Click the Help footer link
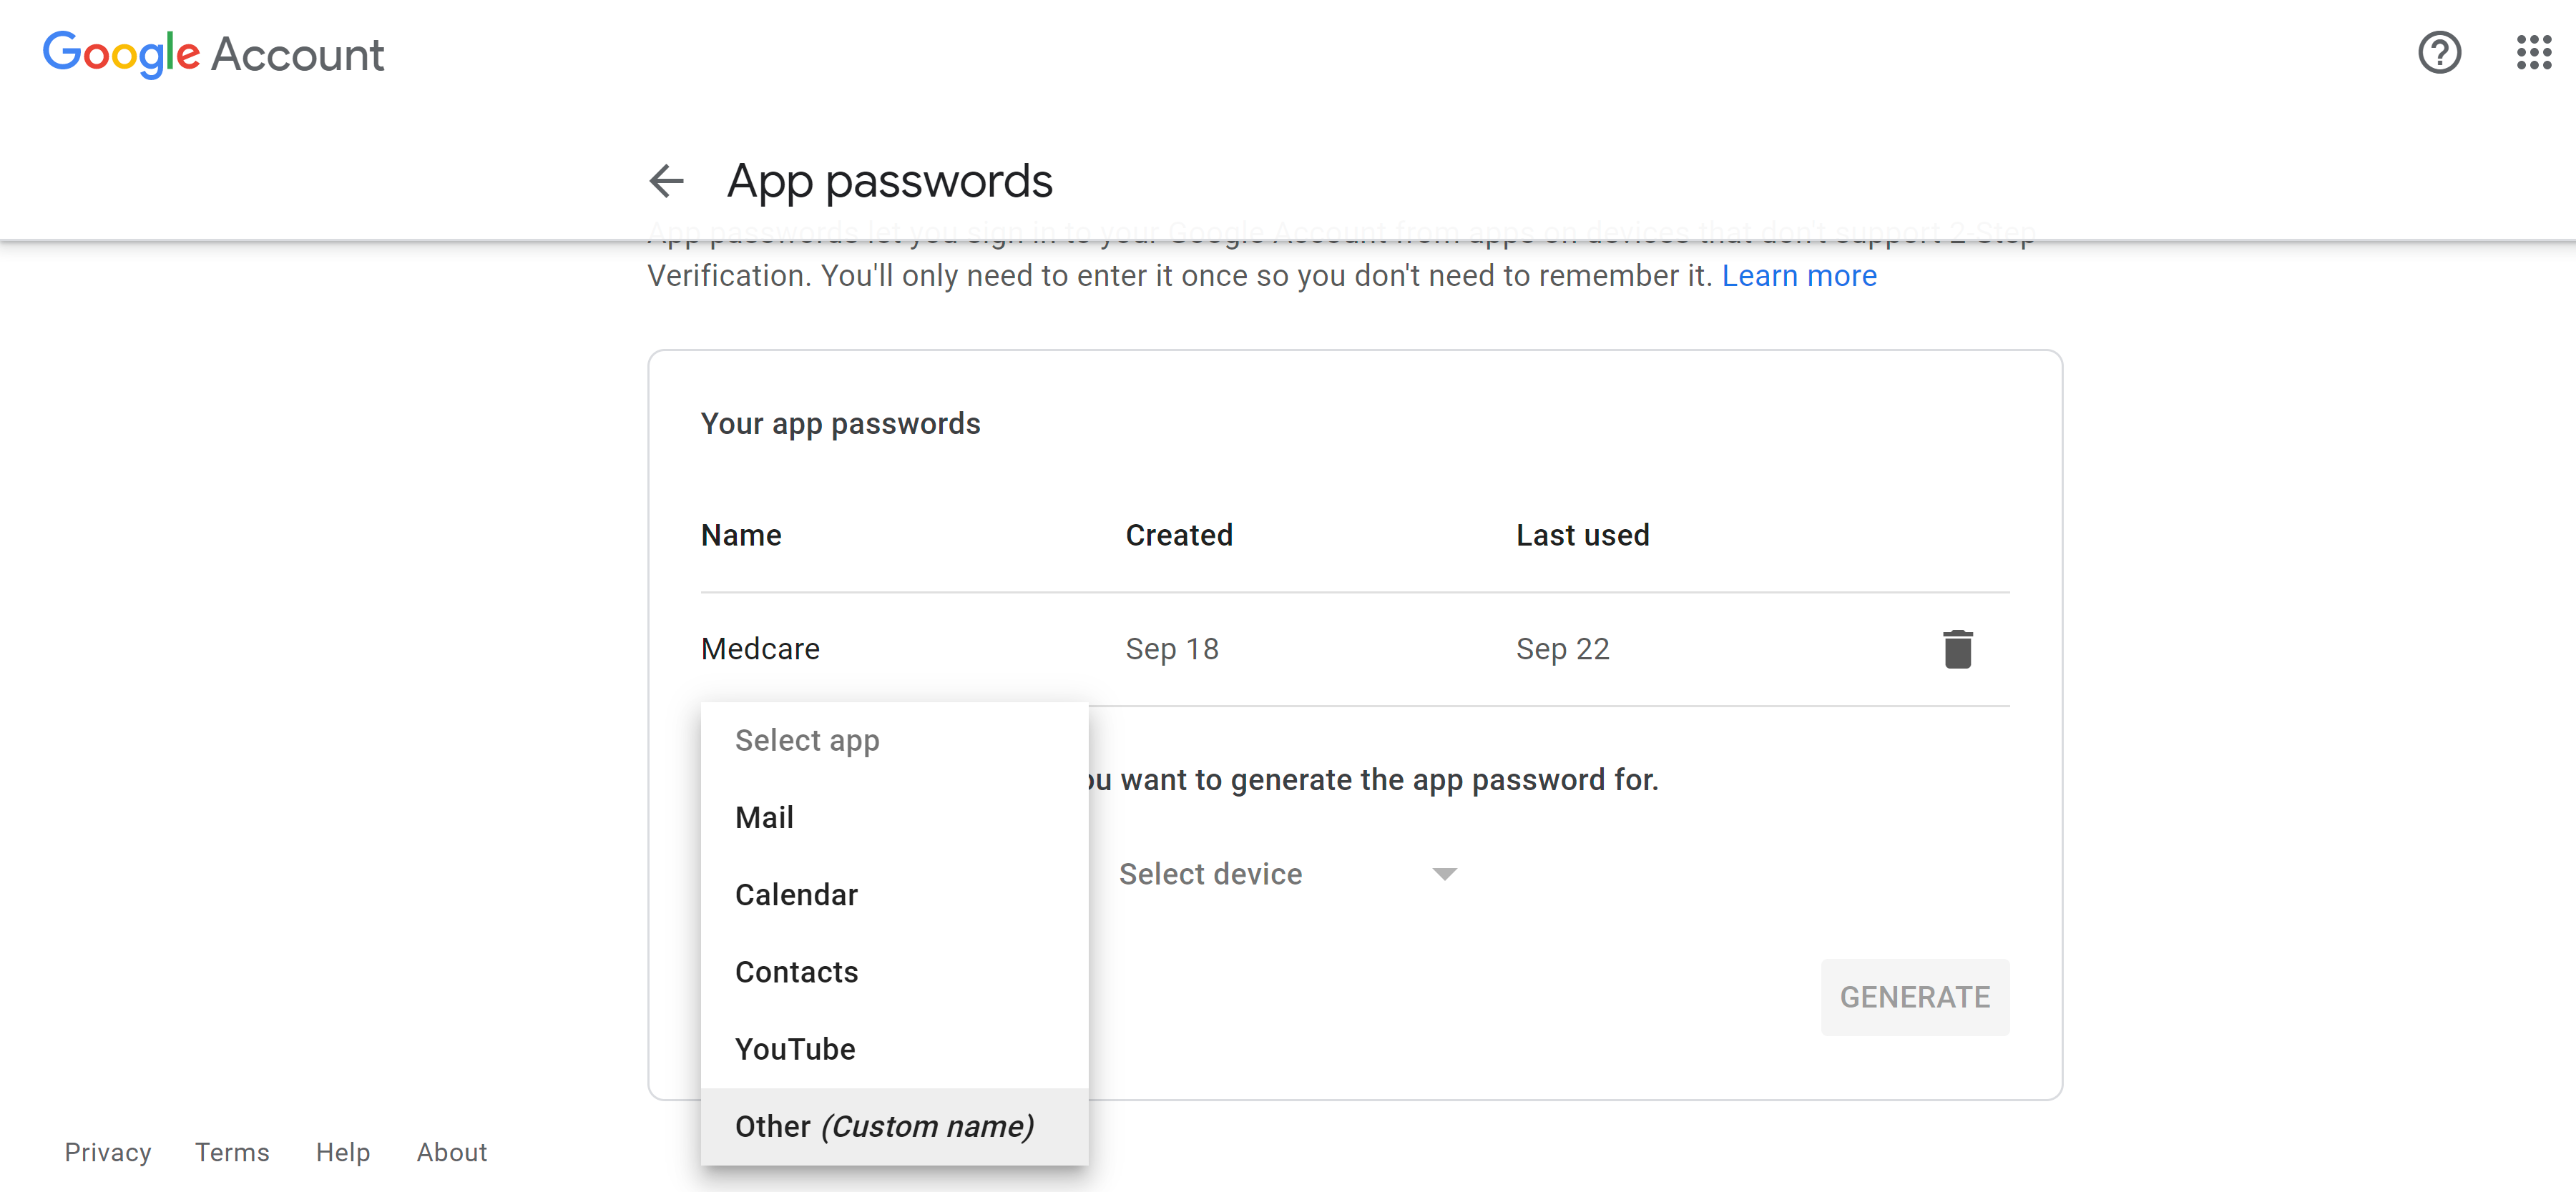Viewport: 2576px width, 1192px height. coord(343,1152)
